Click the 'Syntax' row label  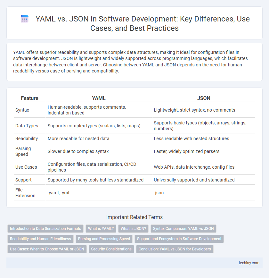(22, 110)
